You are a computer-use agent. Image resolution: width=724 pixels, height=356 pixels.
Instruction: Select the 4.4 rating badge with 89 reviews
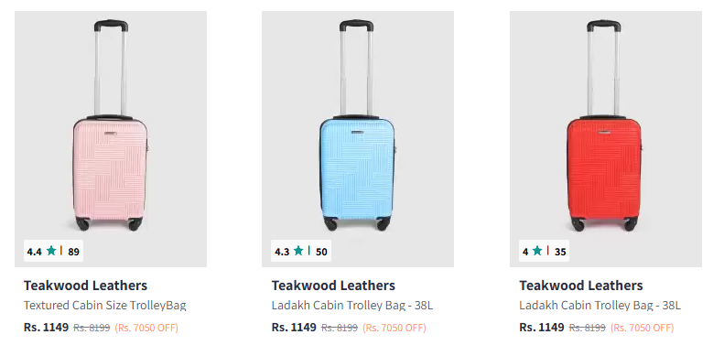(54, 251)
